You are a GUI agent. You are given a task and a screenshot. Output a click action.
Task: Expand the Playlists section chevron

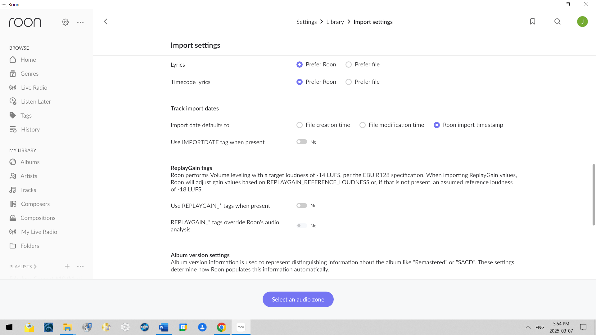35,266
